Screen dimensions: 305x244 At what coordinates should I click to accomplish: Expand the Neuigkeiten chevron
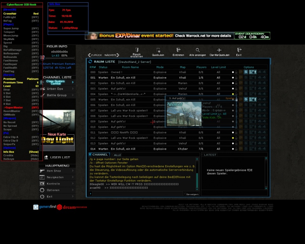click(73, 177)
